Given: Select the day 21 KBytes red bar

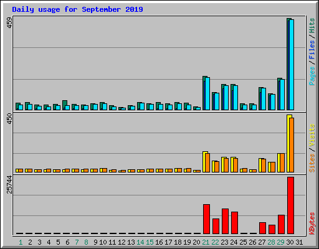Looking at the screenshot, I should pos(206,219).
